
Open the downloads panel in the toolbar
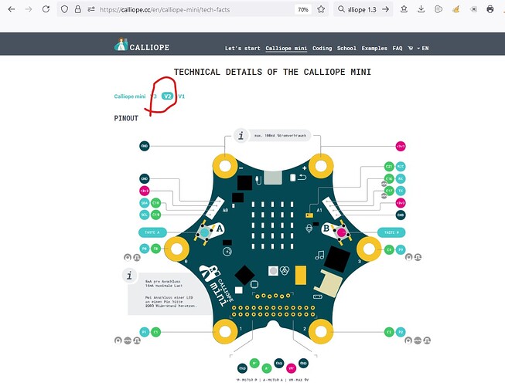coord(420,9)
